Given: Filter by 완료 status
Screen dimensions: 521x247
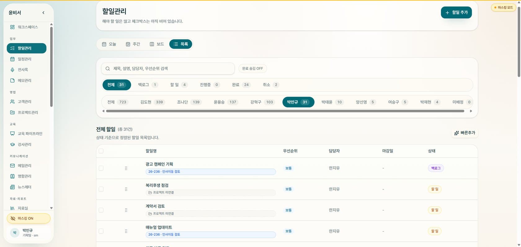Looking at the screenshot, I should [241, 85].
